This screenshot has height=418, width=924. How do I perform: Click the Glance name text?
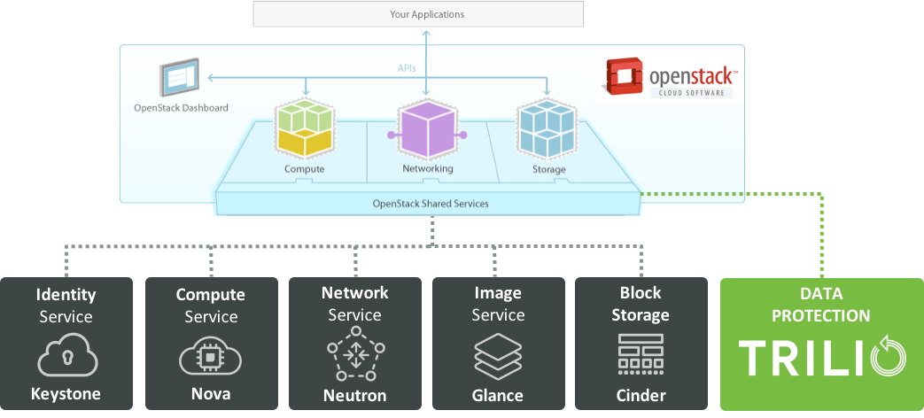(x=497, y=396)
